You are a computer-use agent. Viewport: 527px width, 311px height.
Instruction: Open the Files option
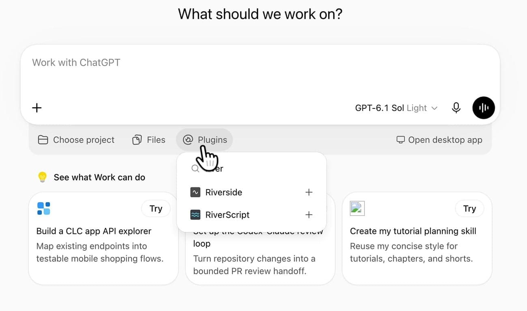click(149, 140)
